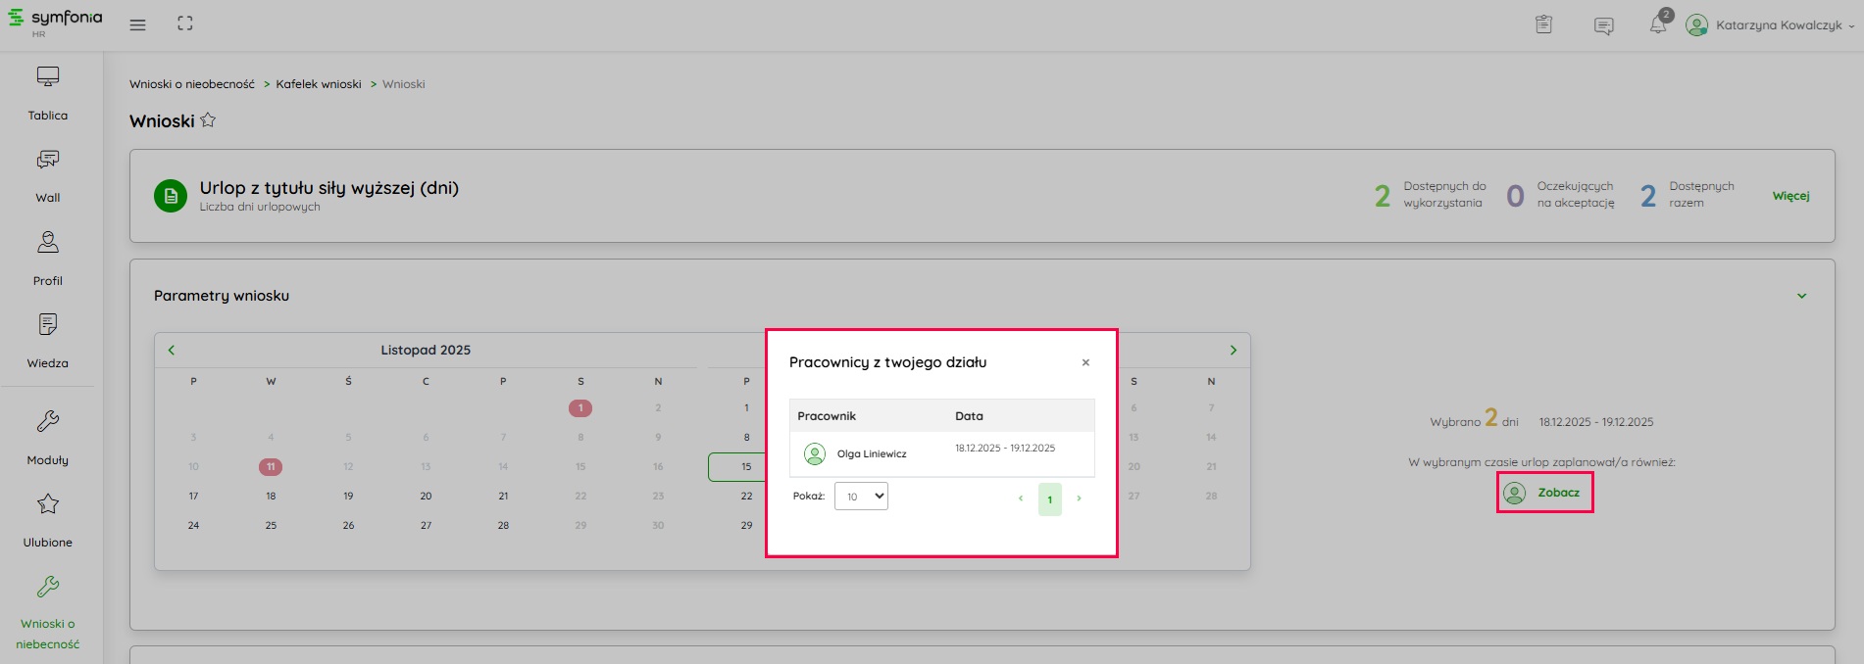Collapse the Parametry wniosku section

tap(1801, 296)
